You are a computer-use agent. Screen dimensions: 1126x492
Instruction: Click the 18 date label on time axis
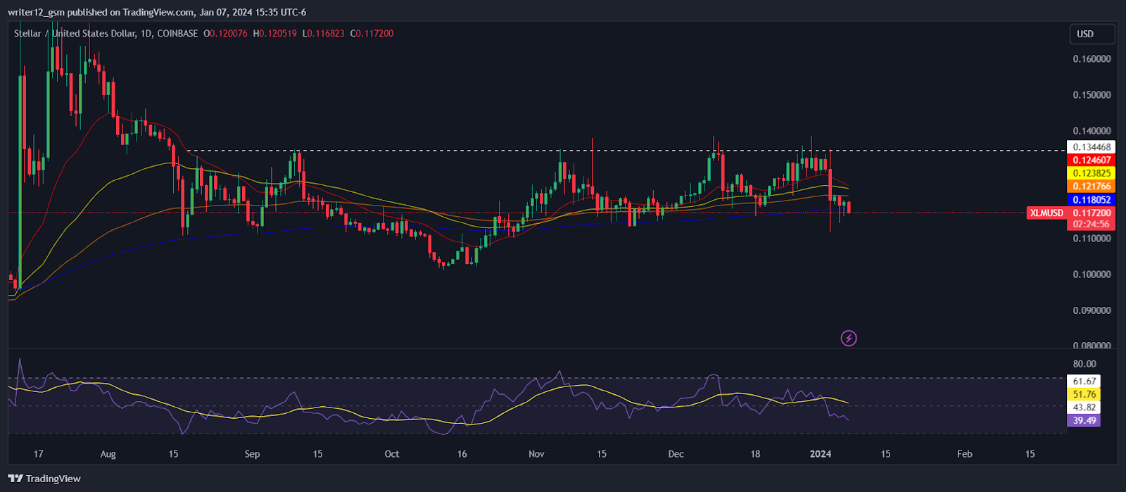pos(755,454)
